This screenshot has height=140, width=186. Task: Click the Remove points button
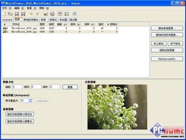point(167,59)
